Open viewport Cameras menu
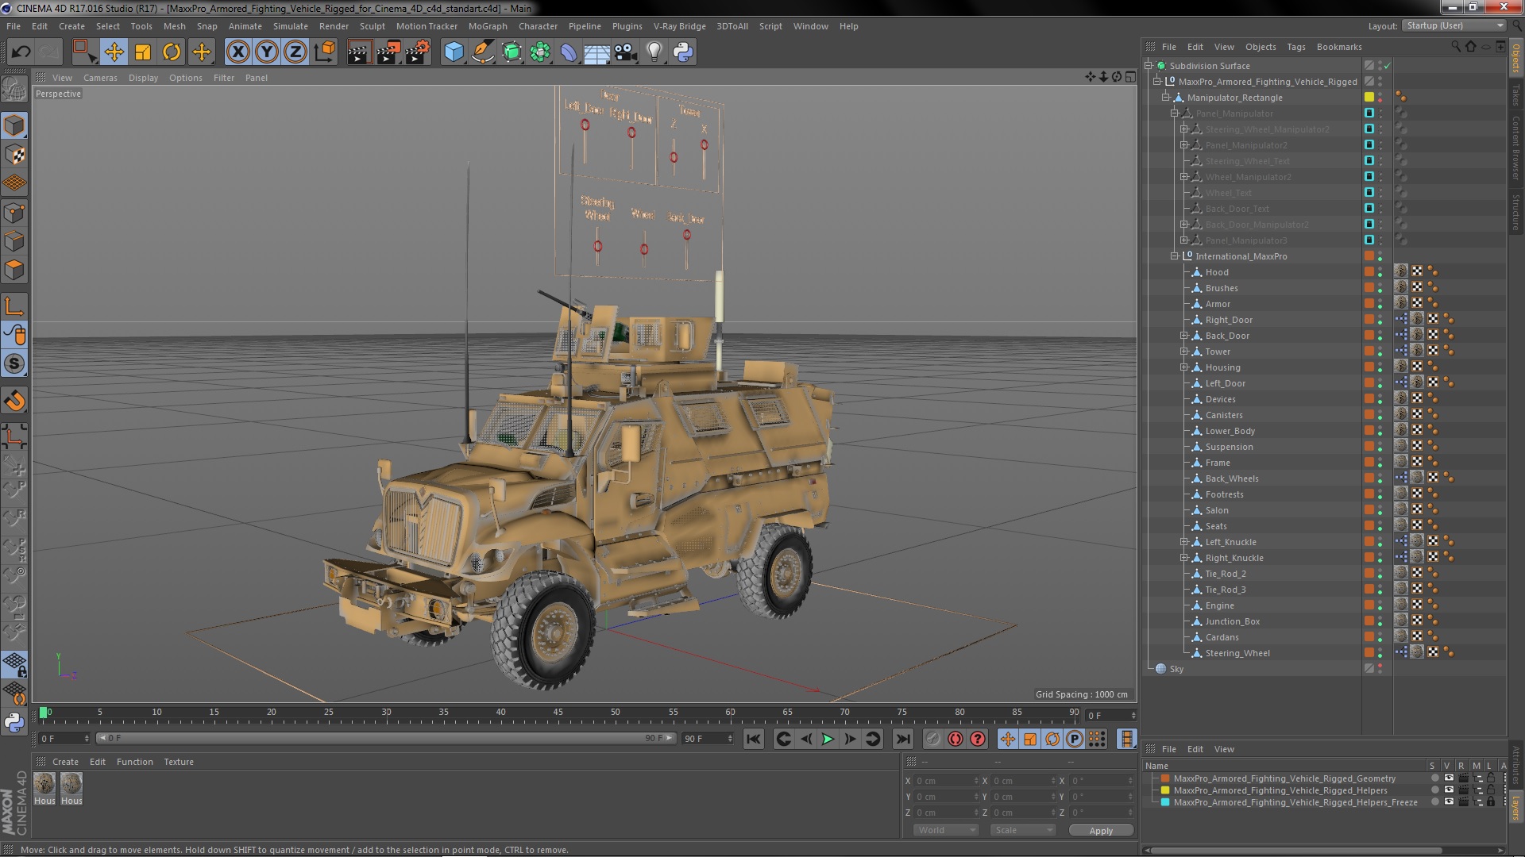This screenshot has width=1525, height=857. (x=100, y=78)
